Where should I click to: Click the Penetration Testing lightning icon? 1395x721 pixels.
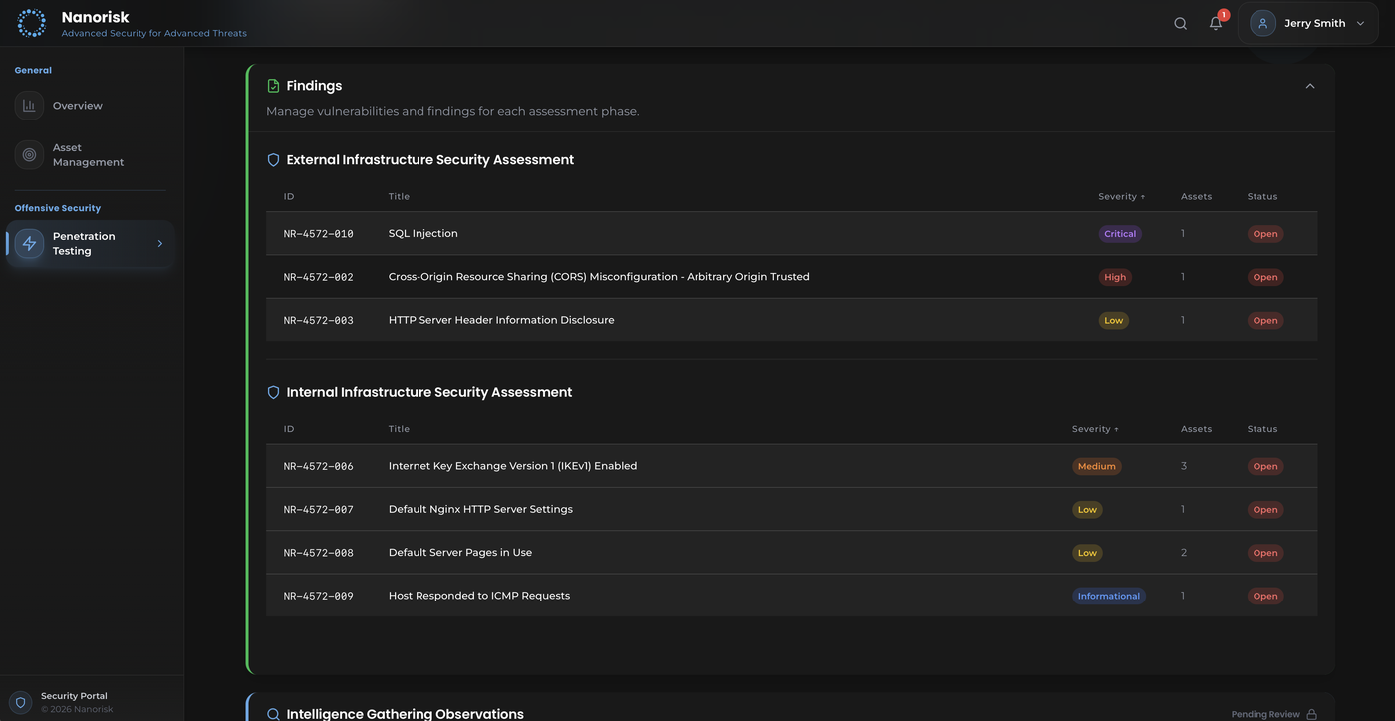click(29, 244)
